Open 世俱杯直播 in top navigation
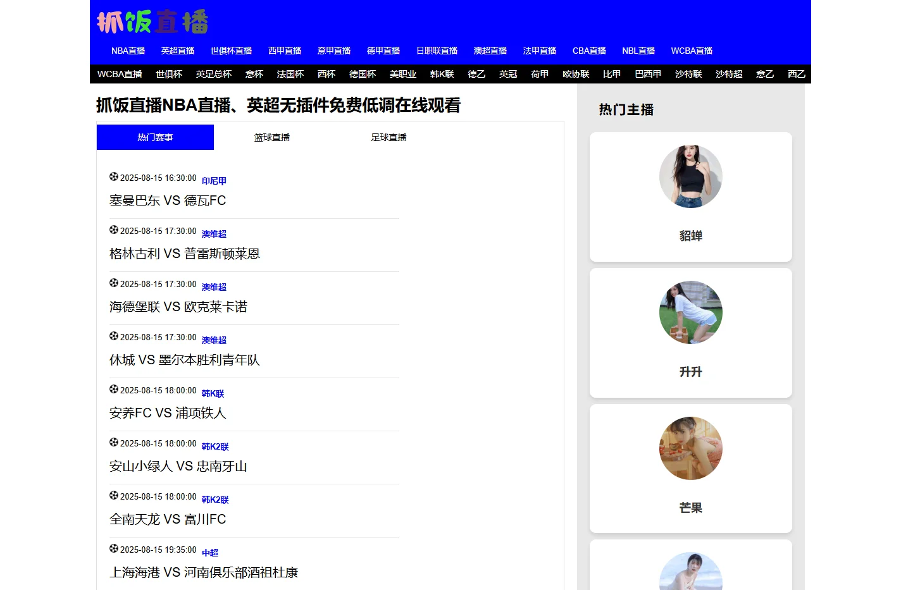The width and height of the screenshot is (901, 590). point(231,51)
